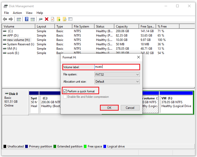
Task: Uncheck Perform a quick format checkbox
Action: tap(65, 91)
